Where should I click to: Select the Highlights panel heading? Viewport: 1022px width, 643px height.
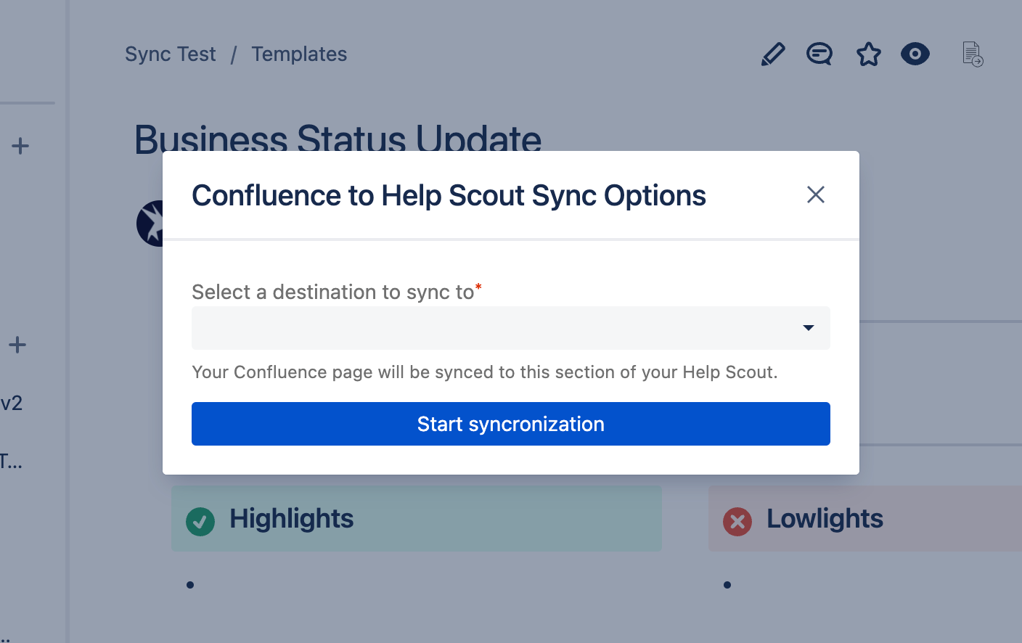291,519
